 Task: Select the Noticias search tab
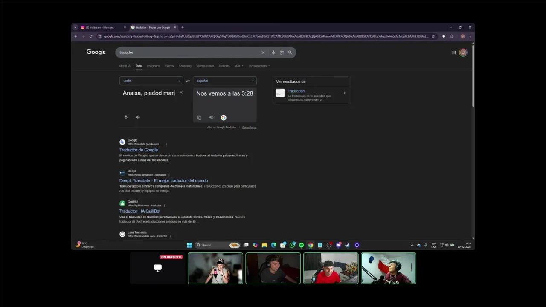224,66
